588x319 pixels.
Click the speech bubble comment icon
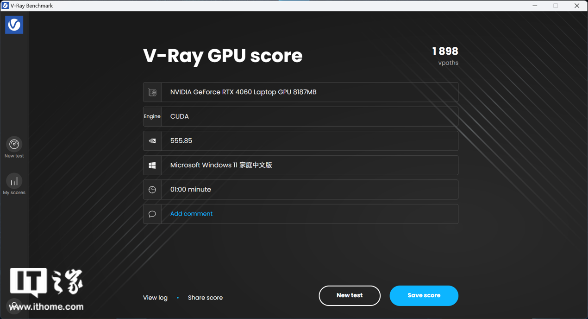[x=152, y=214]
